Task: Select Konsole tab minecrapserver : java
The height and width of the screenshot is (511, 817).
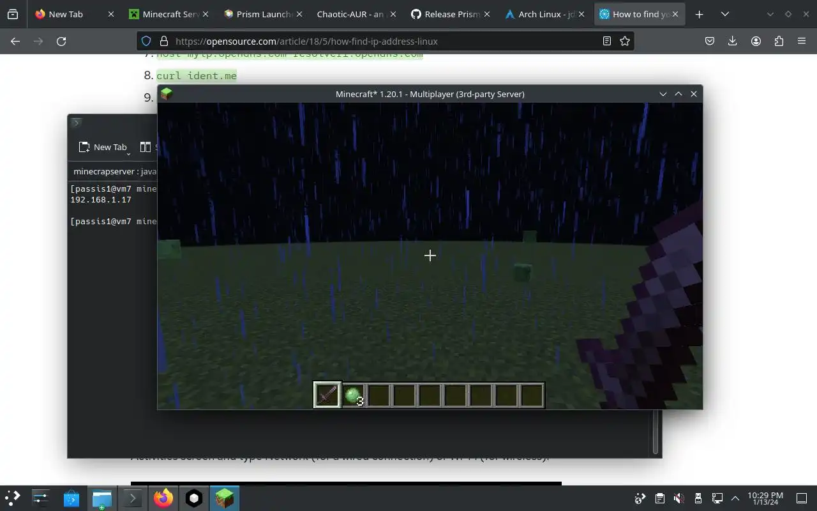Action: coord(114,171)
